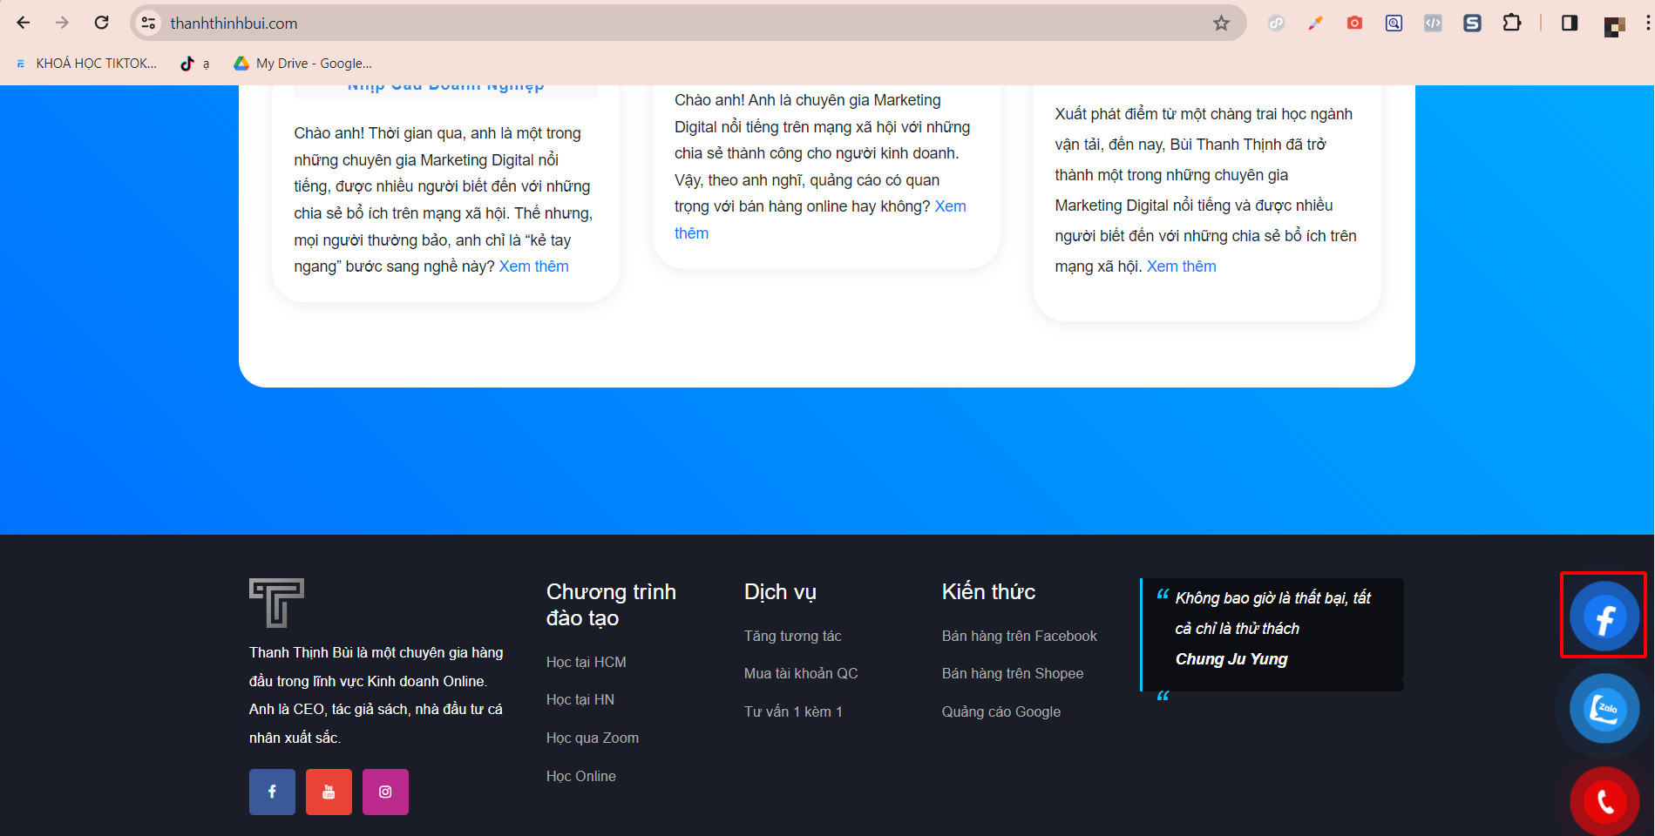This screenshot has width=1655, height=836.
Task: Visit the footer Facebook social icon
Action: [x=272, y=792]
